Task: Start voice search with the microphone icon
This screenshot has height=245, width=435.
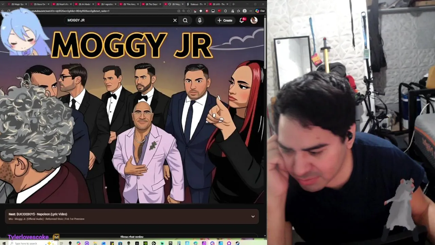Action: point(199,20)
